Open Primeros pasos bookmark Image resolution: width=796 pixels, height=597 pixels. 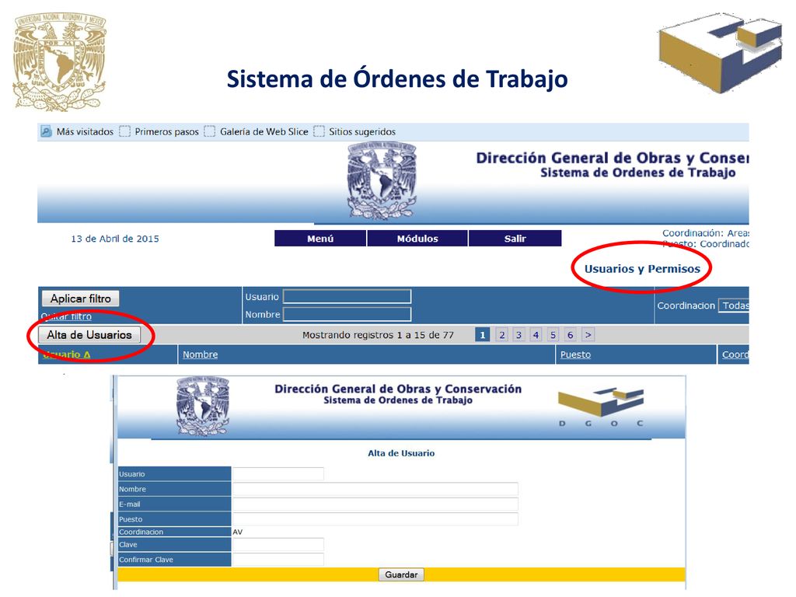160,132
